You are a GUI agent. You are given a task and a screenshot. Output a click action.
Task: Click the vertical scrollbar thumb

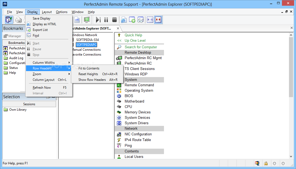click(x=291, y=67)
